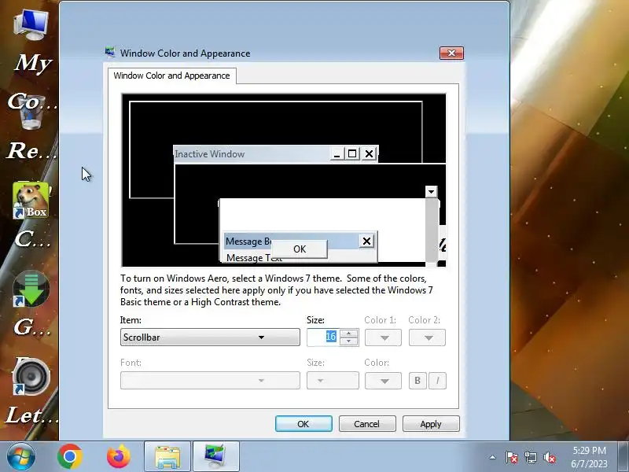Close the Window Color and Appearance dialog
This screenshot has width=629, height=472.
[451, 53]
